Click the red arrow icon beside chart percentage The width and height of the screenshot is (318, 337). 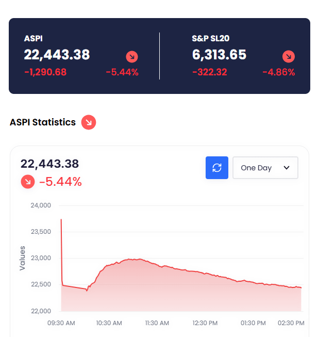tap(28, 182)
